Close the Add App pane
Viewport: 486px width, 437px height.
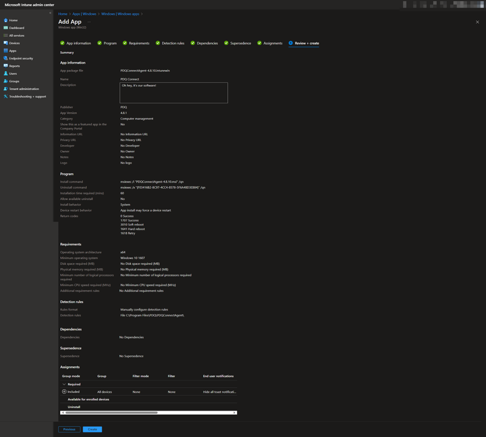pyautogui.click(x=478, y=22)
